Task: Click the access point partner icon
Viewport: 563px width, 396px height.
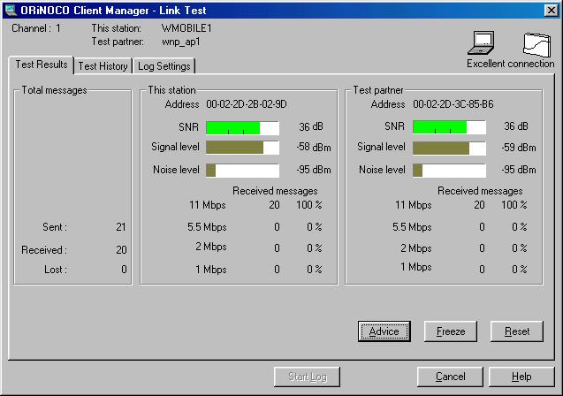Action: tap(536, 43)
